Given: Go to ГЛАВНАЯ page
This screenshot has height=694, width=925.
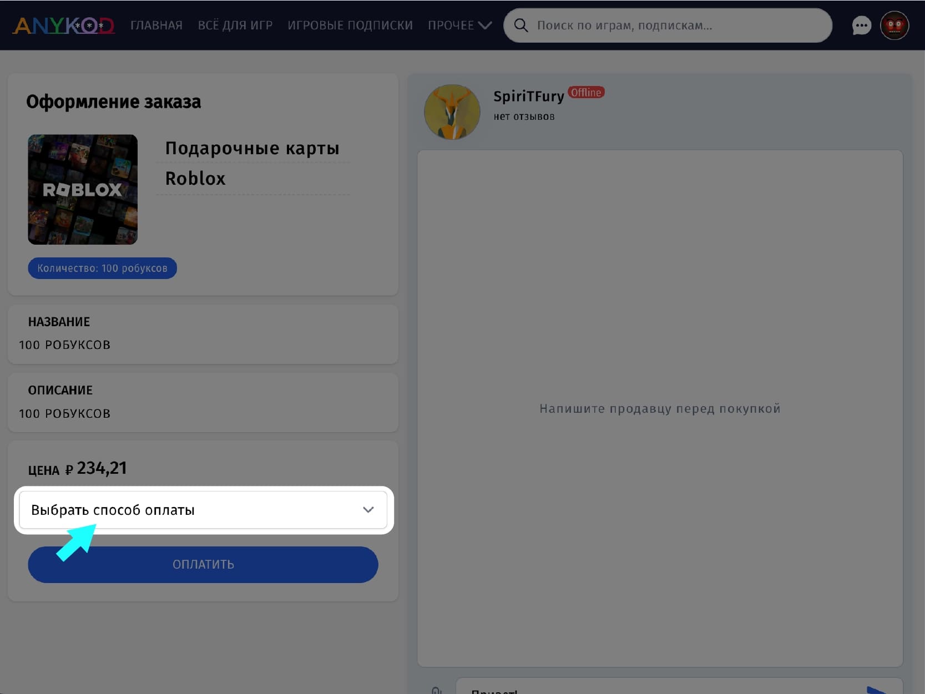Looking at the screenshot, I should pyautogui.click(x=156, y=26).
